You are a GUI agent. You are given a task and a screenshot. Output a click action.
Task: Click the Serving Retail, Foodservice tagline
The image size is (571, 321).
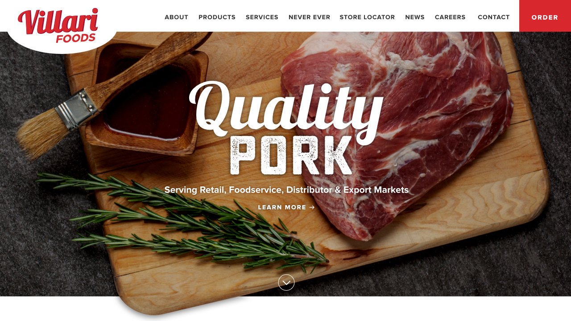(x=286, y=190)
